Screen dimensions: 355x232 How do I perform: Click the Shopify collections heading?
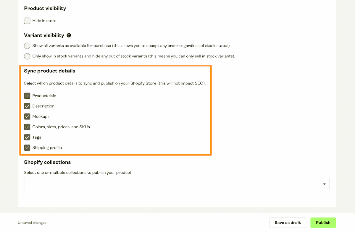click(x=47, y=162)
